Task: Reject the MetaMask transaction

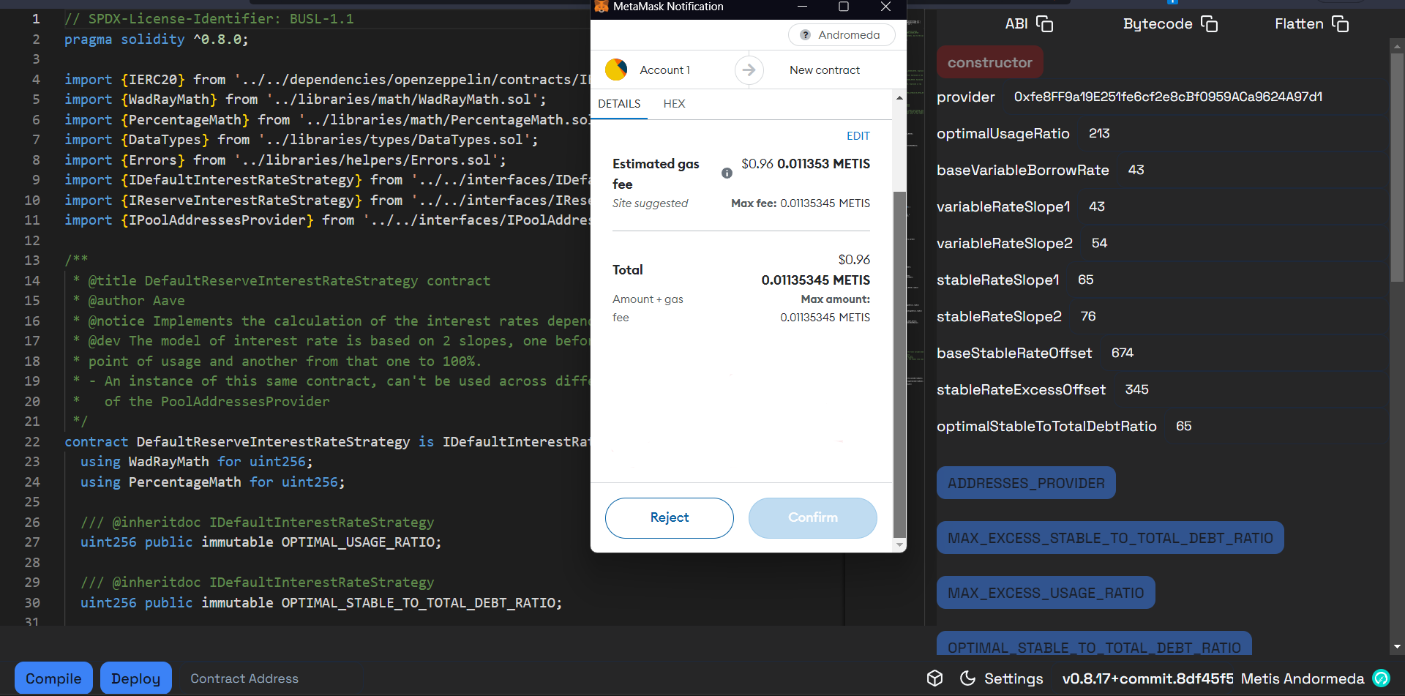Action: coord(669,517)
